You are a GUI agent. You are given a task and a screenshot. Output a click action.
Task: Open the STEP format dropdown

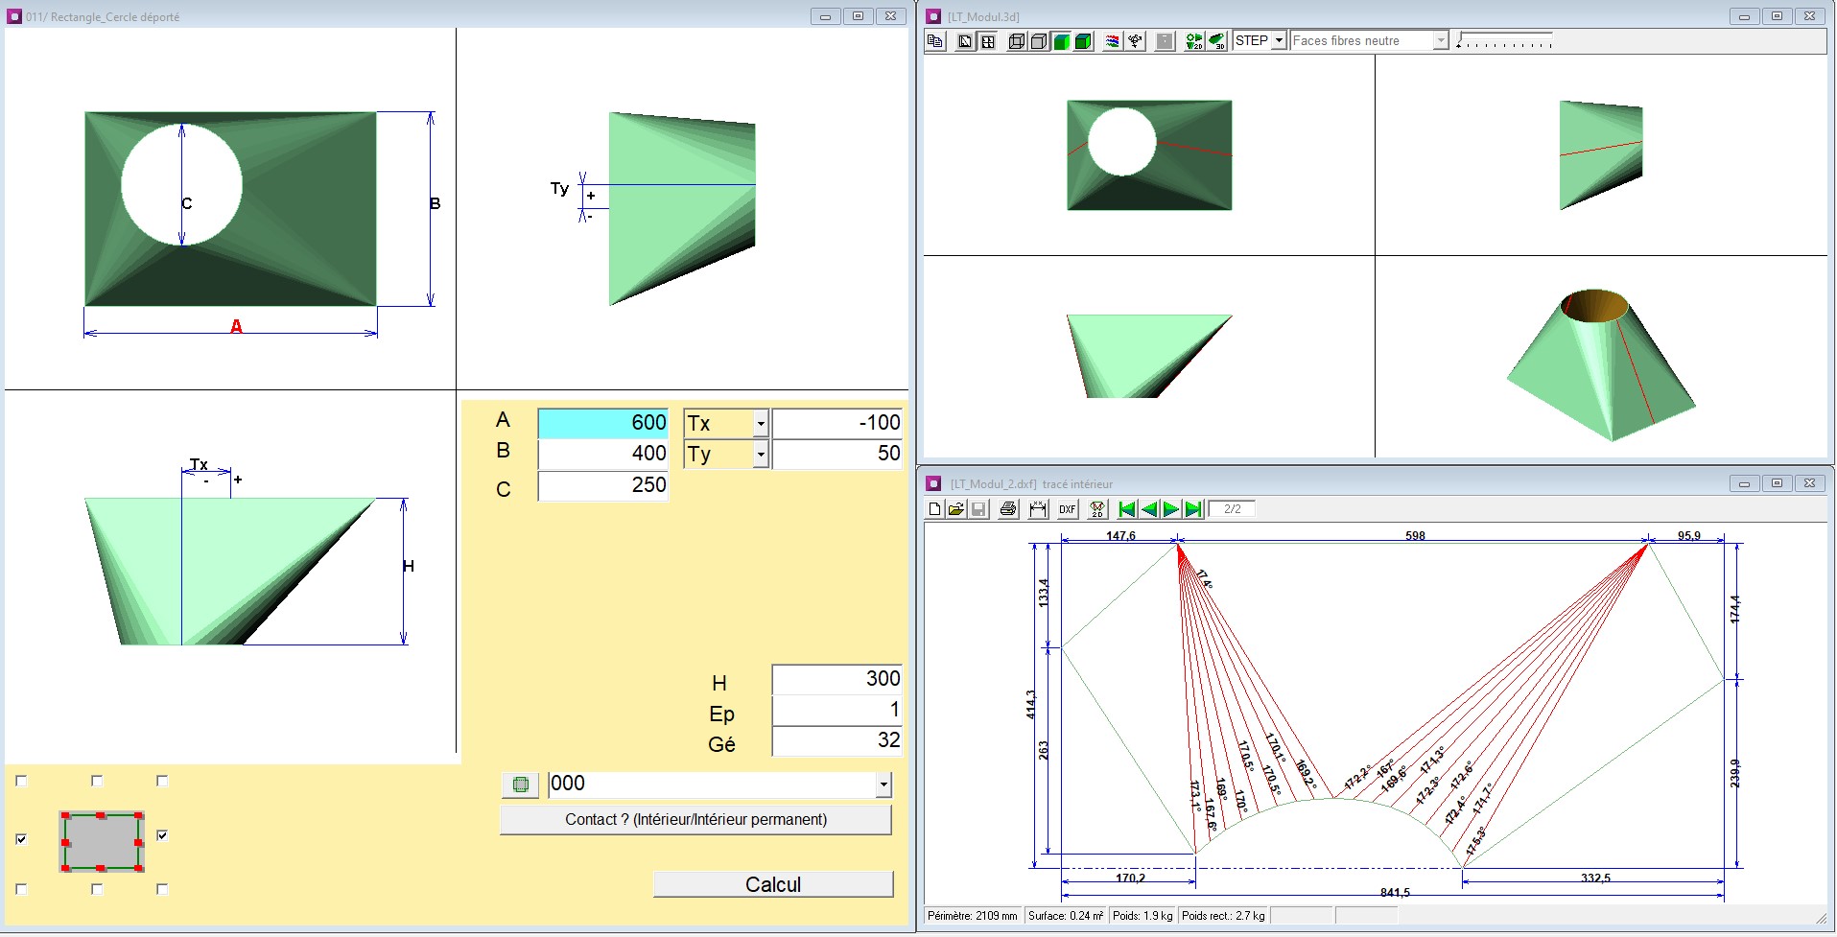pos(1279,40)
